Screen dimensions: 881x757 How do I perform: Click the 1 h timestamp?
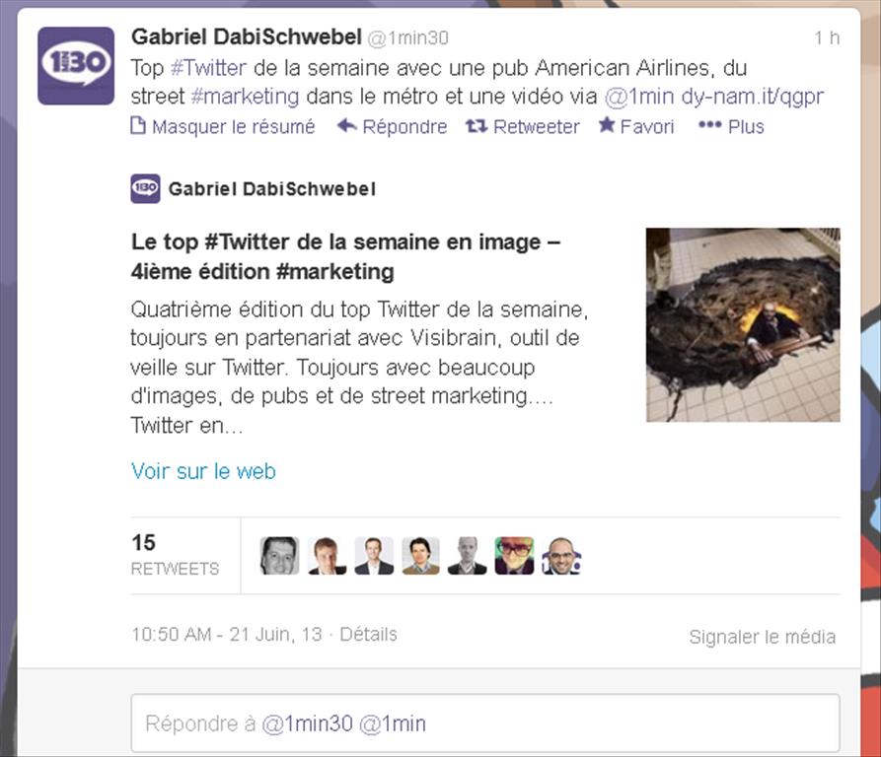[827, 38]
